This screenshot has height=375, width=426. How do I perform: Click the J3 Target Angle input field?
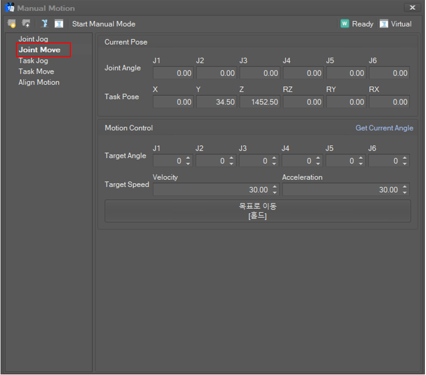click(x=255, y=161)
